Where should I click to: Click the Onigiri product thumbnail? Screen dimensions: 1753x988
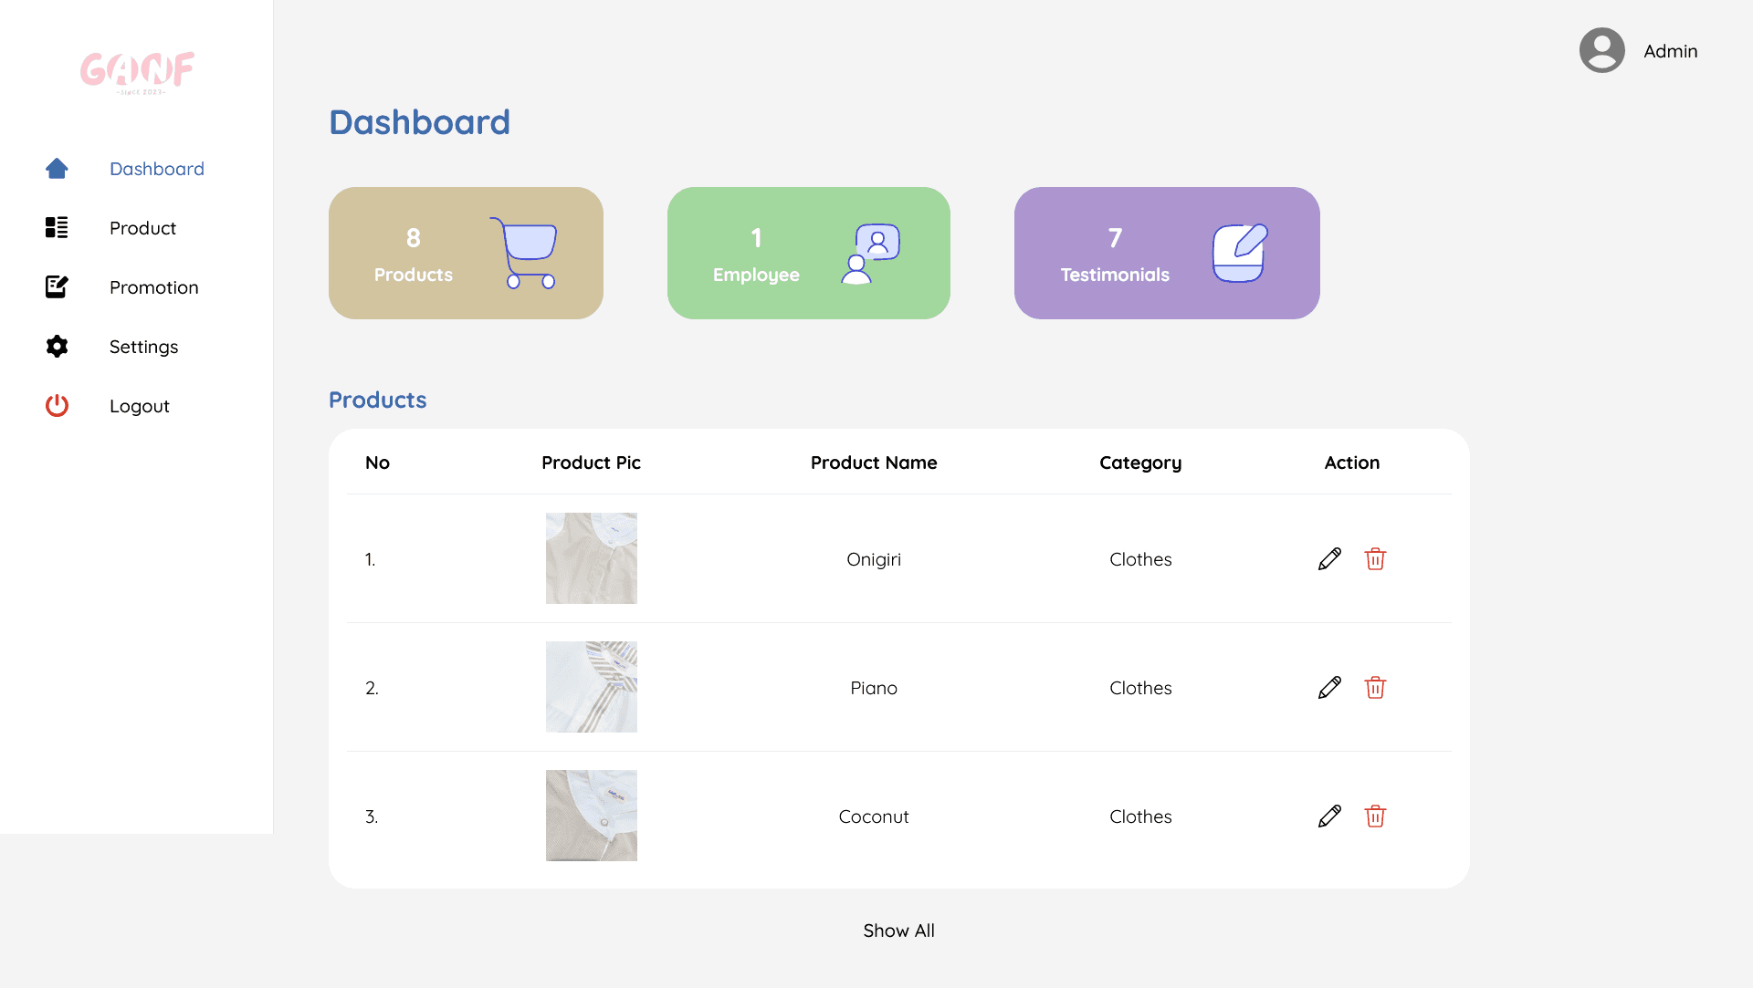point(591,558)
